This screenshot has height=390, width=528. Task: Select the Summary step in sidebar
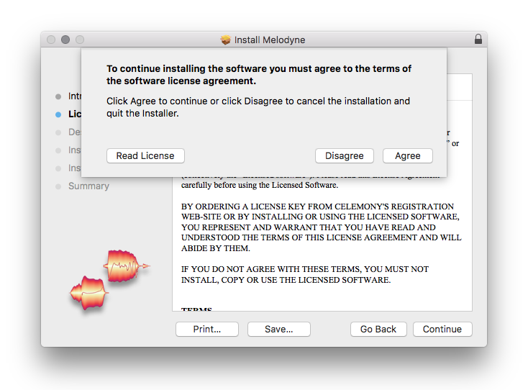pos(88,186)
